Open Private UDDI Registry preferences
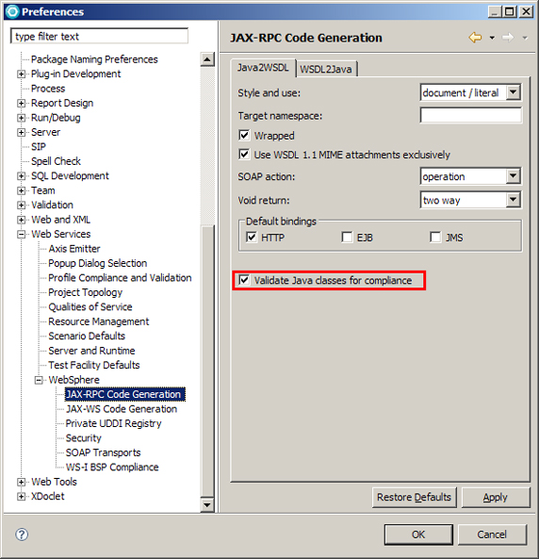The height and width of the screenshot is (559, 539). tap(113, 423)
